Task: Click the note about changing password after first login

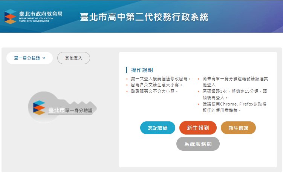Action: point(161,79)
